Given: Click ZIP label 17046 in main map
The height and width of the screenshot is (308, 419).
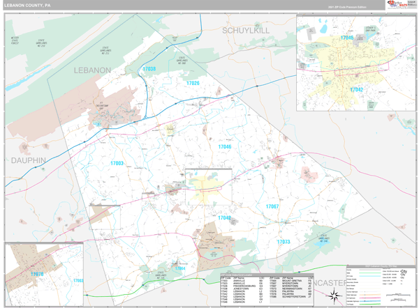Looking at the screenshot, I should pyautogui.click(x=224, y=147).
